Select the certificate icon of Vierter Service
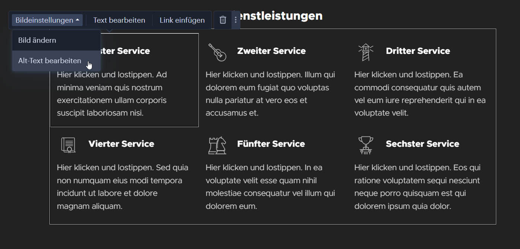 coord(68,145)
